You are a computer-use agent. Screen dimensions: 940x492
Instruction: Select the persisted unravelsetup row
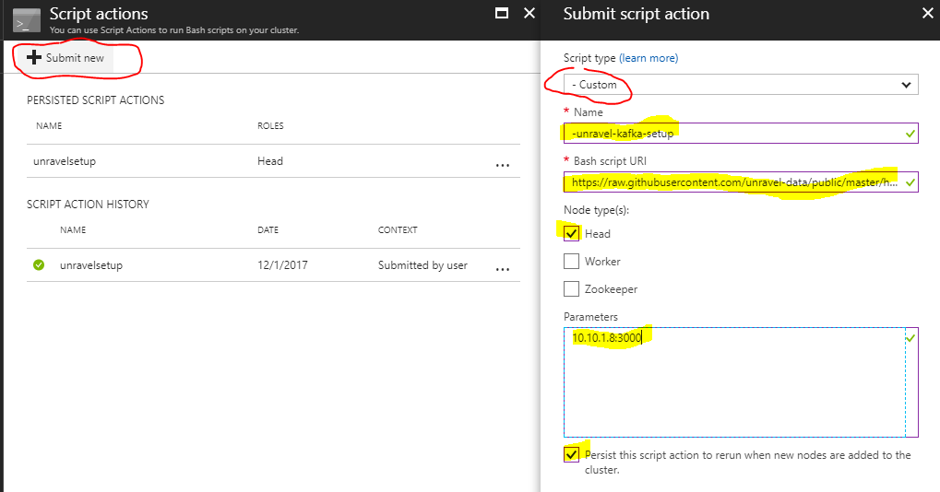coord(273,161)
